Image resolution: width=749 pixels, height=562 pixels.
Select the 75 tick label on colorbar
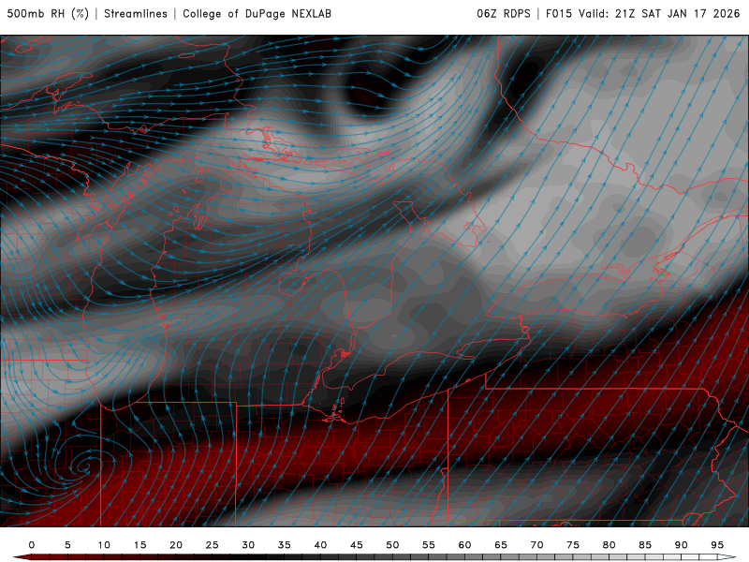[573, 545]
